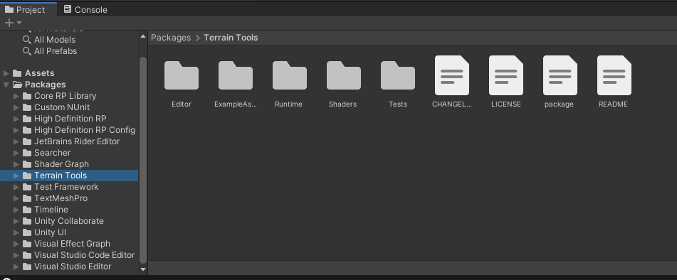Collapse the Packages tree node
Screen dimensions: 677x280
pyautogui.click(x=6, y=85)
